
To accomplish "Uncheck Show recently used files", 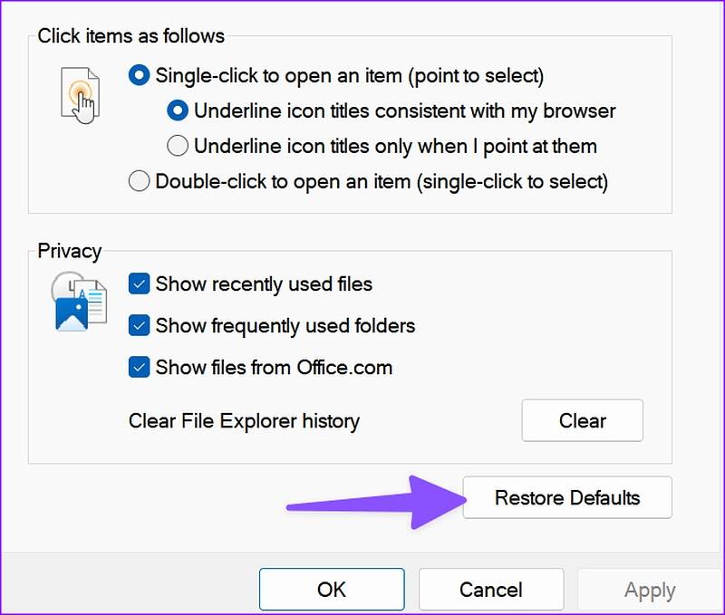I will click(x=139, y=284).
